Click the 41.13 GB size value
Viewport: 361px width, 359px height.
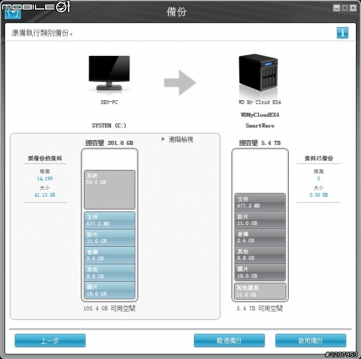pos(45,195)
